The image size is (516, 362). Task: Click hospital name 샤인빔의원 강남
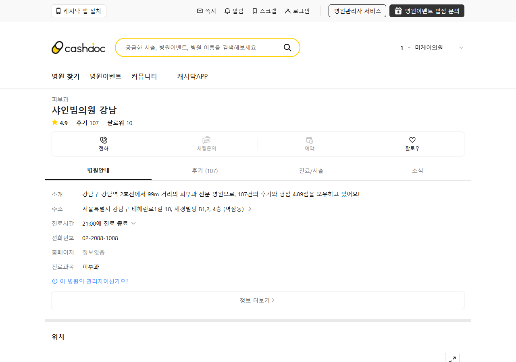(x=84, y=110)
